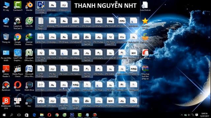Select the Multi-Drive desktop icon

click(29, 86)
